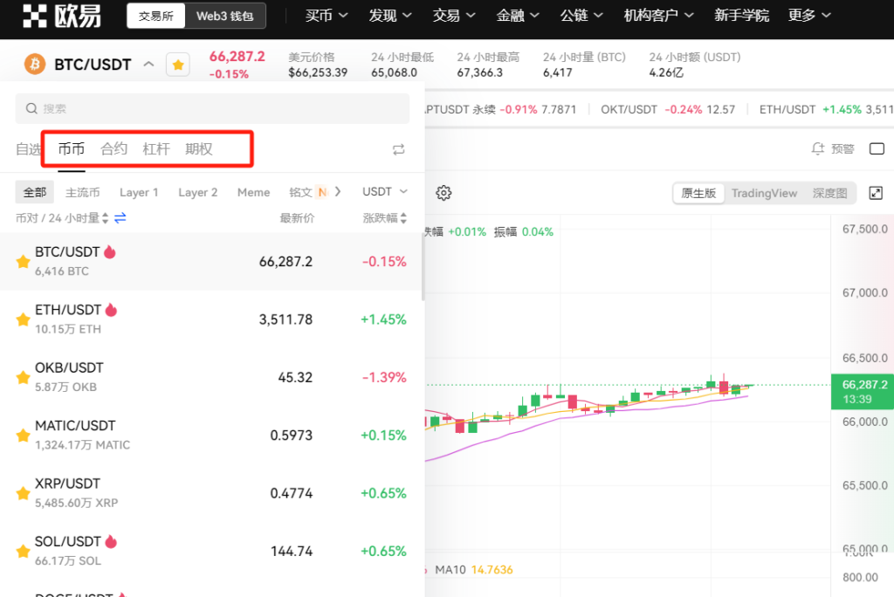Click flame hot icon on BTC/USDT row
The image size is (894, 597).
(110, 251)
